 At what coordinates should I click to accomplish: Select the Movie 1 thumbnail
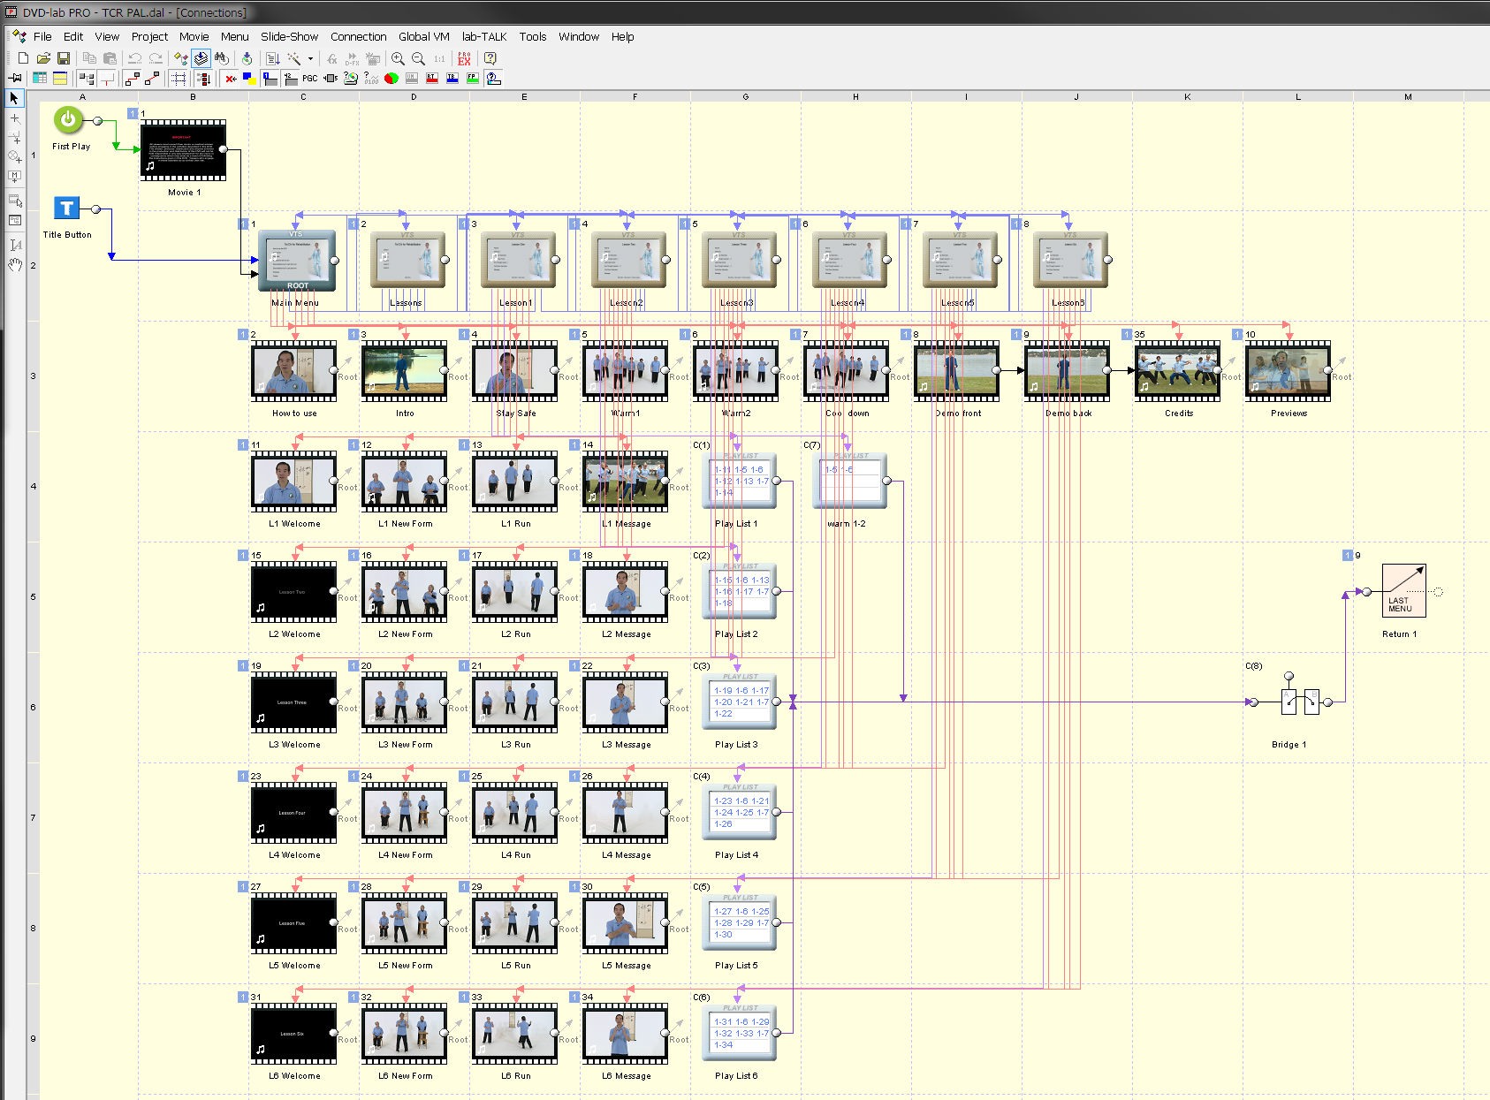pos(184,150)
